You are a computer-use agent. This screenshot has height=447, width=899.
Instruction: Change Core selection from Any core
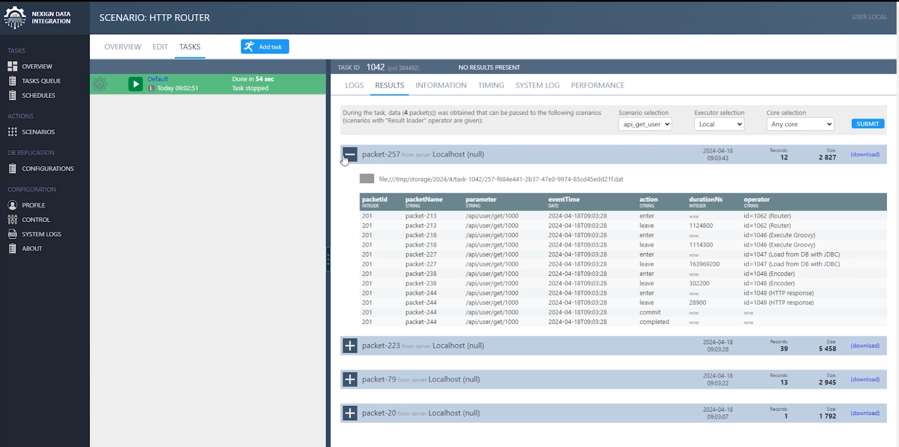[799, 124]
